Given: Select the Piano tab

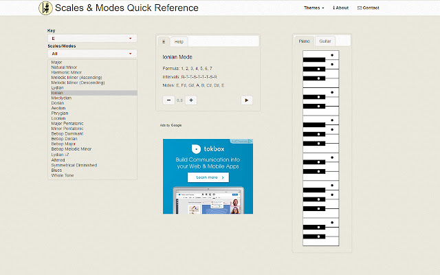Looking at the screenshot, I should [x=304, y=41].
